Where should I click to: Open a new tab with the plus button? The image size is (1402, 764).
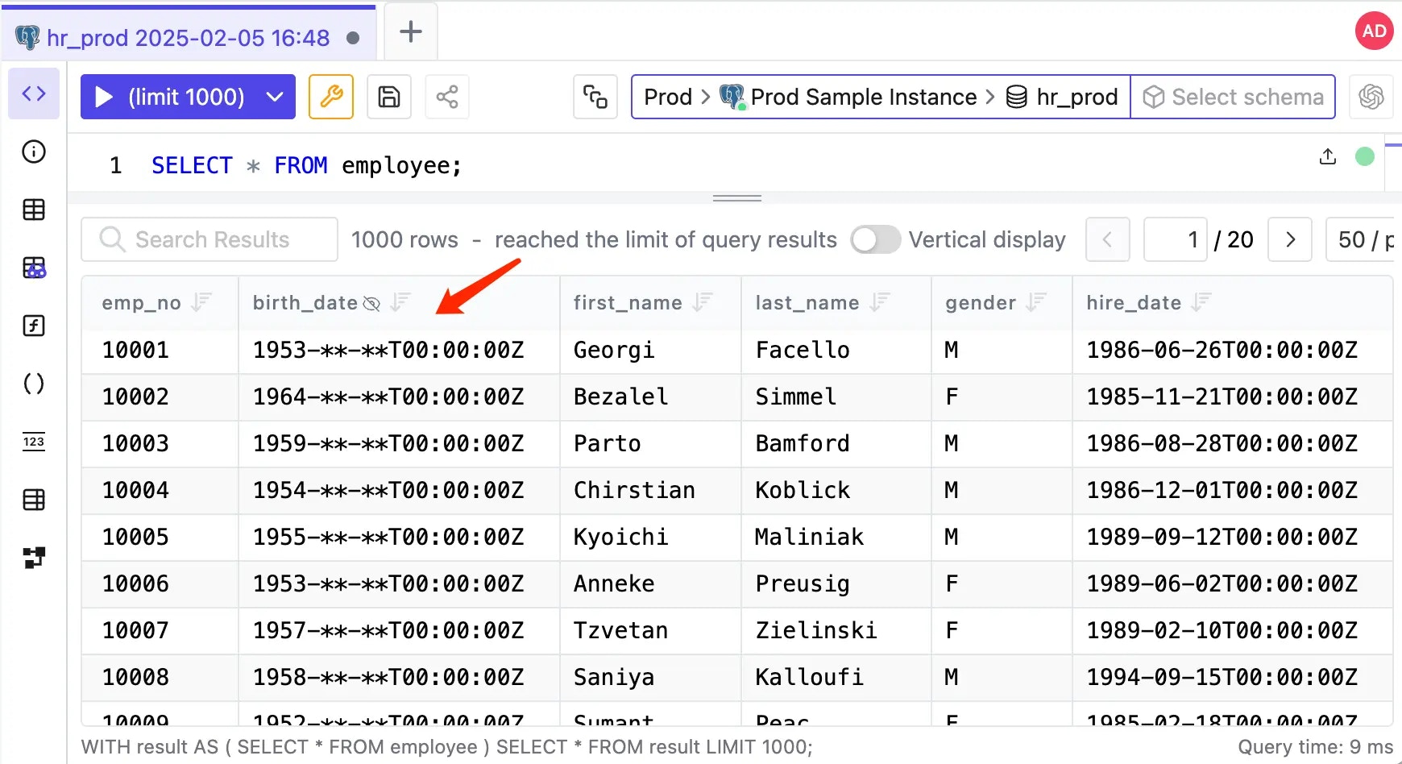tap(410, 32)
